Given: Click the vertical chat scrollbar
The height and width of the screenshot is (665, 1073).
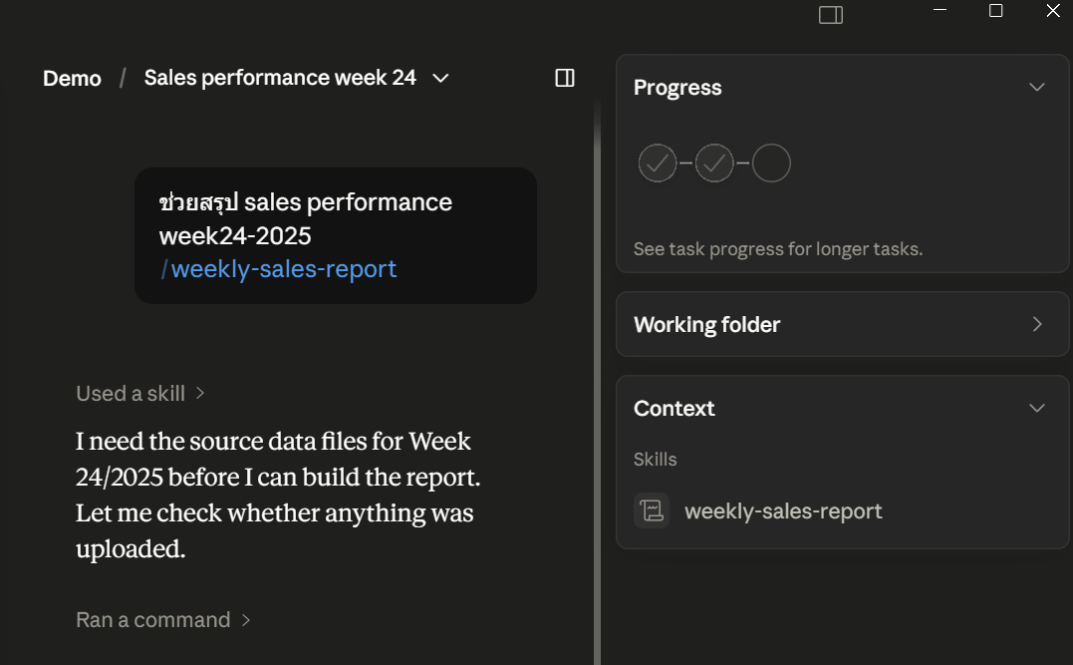Looking at the screenshot, I should (x=598, y=384).
